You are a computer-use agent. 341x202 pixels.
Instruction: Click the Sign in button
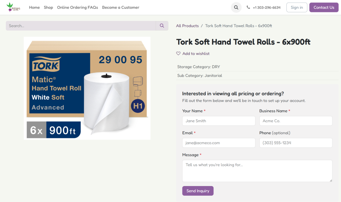(297, 7)
